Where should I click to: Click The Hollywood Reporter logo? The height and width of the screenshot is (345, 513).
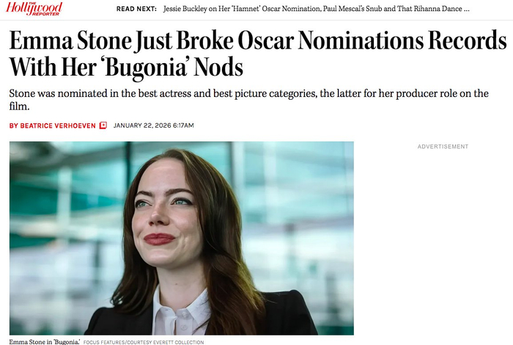tap(35, 9)
